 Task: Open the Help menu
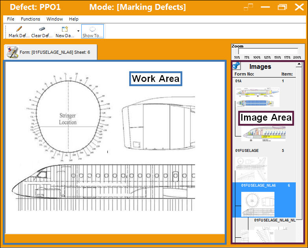[x=74, y=19]
